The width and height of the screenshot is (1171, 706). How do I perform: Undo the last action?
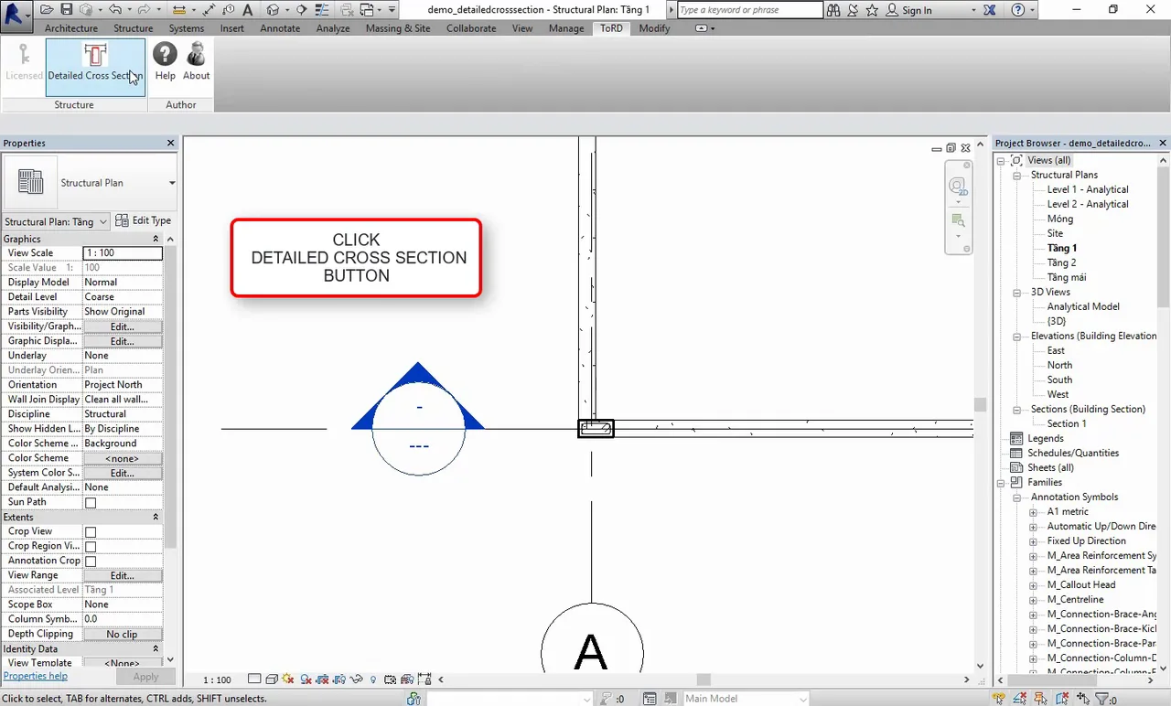click(115, 10)
